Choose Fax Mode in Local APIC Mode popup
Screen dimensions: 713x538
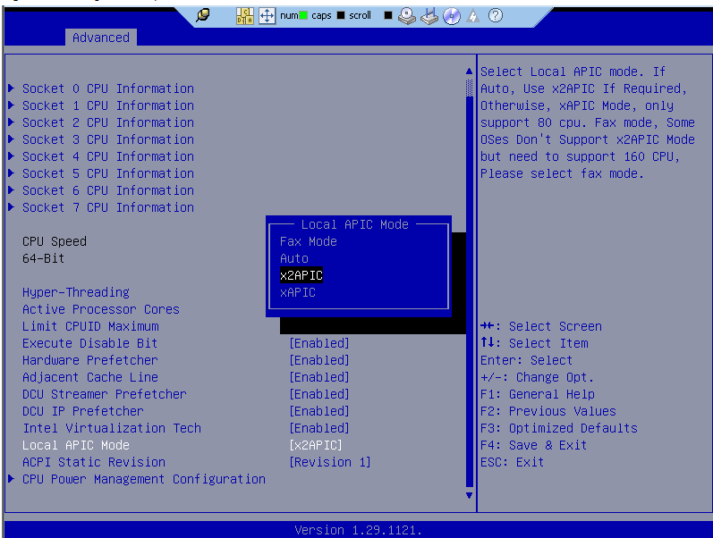click(x=309, y=241)
